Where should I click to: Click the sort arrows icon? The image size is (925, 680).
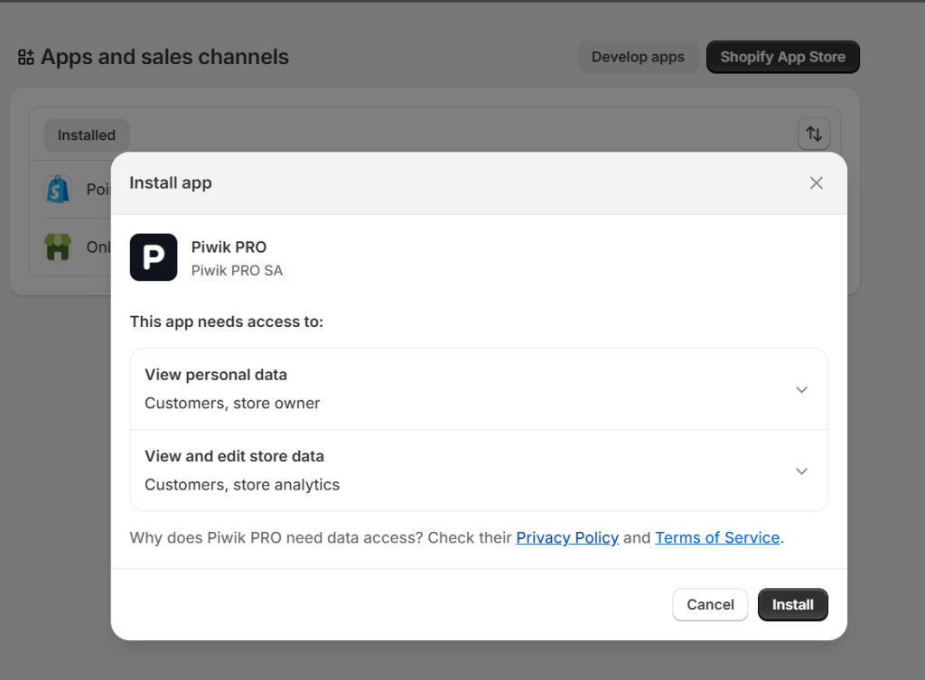(x=814, y=134)
